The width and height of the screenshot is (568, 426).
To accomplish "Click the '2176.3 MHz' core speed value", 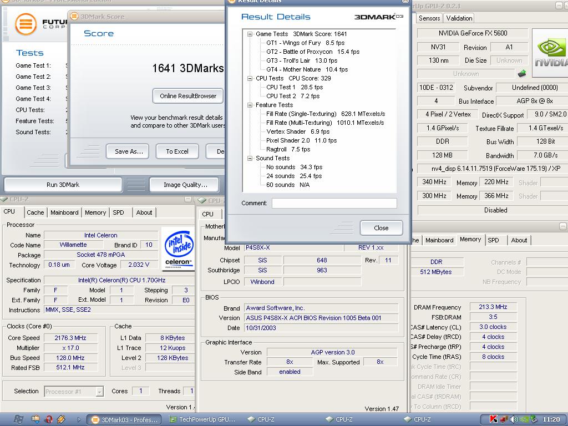I will [70, 338].
